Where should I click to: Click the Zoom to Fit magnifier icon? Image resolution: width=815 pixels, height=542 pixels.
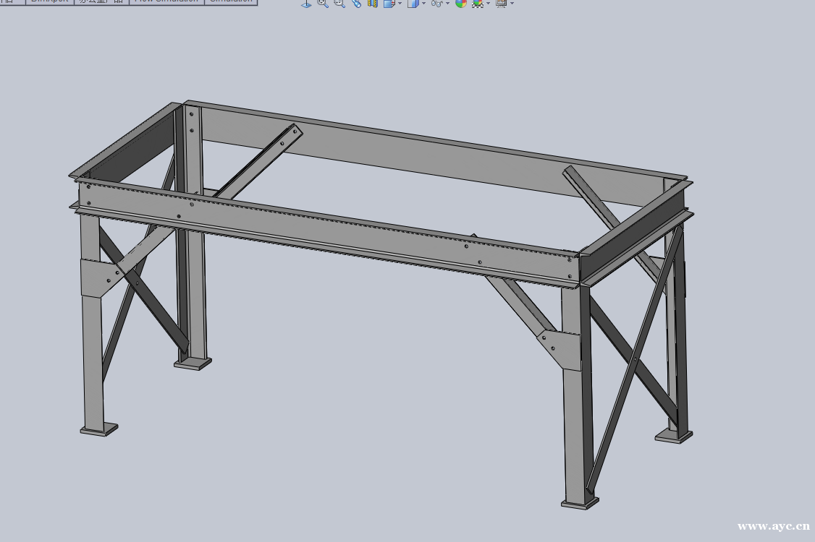pyautogui.click(x=322, y=4)
